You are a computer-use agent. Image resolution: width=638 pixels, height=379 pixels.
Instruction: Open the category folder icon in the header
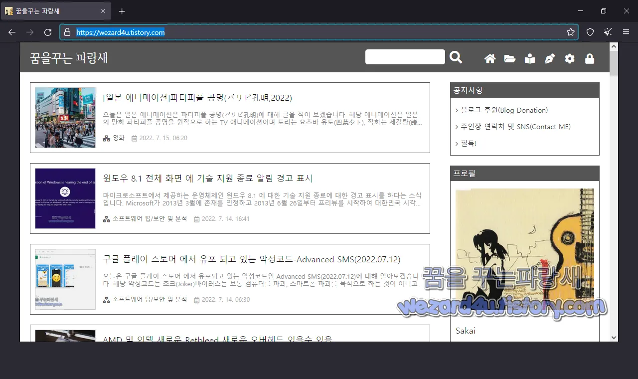pyautogui.click(x=509, y=58)
